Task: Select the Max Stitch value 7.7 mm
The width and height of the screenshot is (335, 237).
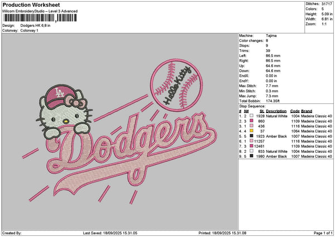Action: pos(272,86)
